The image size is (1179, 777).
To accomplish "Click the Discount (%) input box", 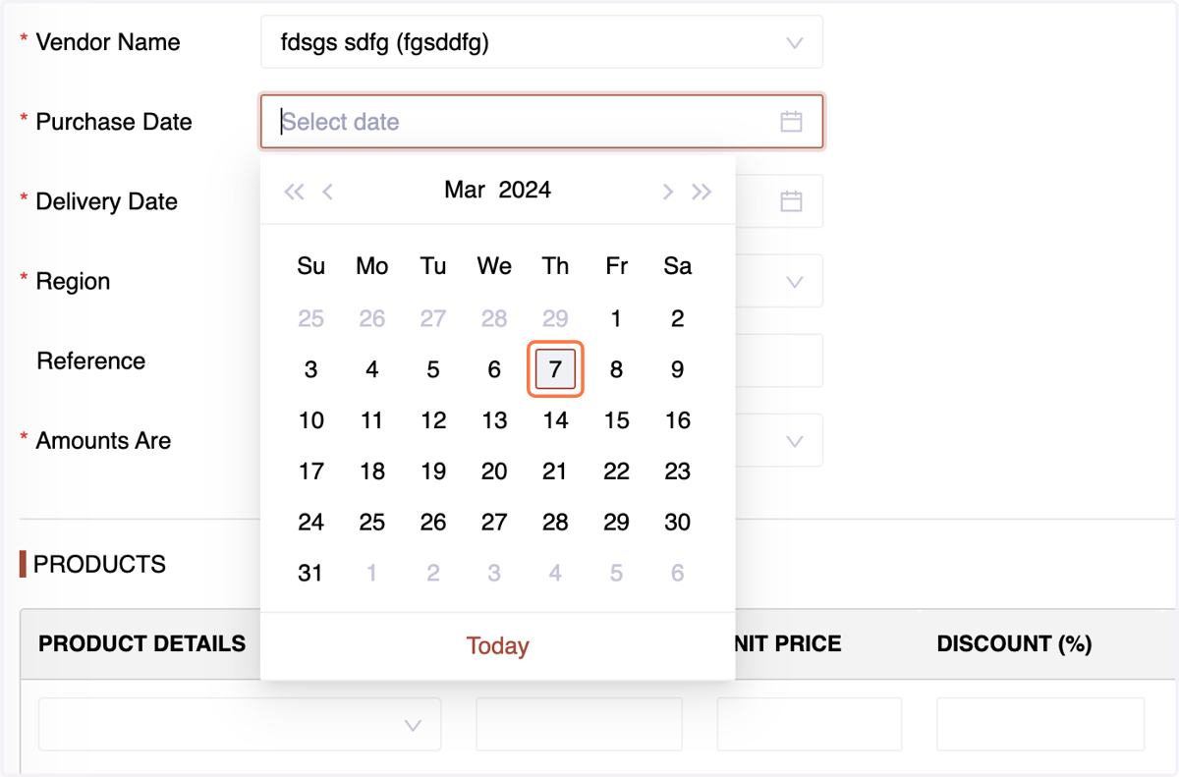I will pyautogui.click(x=1040, y=725).
